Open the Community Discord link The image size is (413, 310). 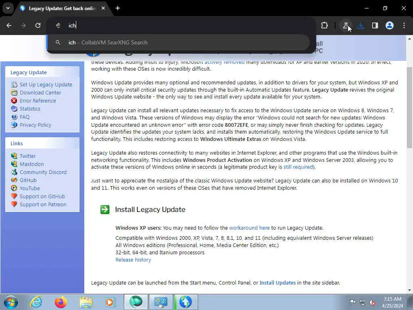pyautogui.click(x=43, y=172)
